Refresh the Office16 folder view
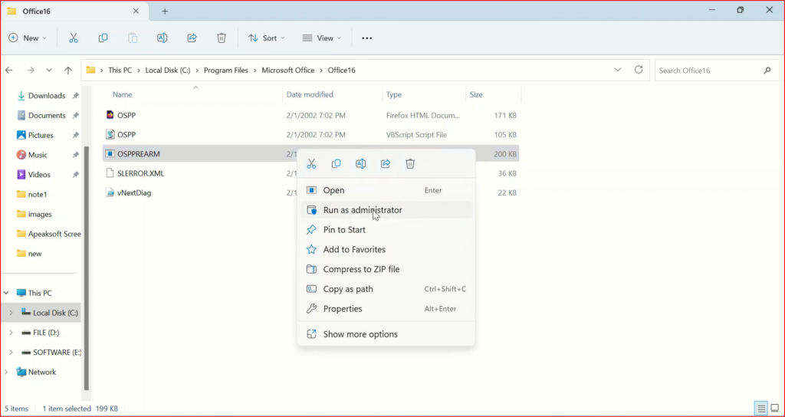 [x=639, y=70]
